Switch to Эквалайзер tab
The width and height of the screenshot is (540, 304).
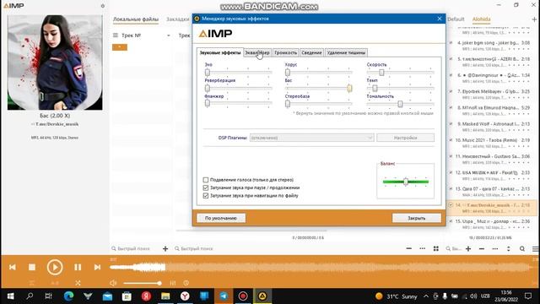(257, 52)
